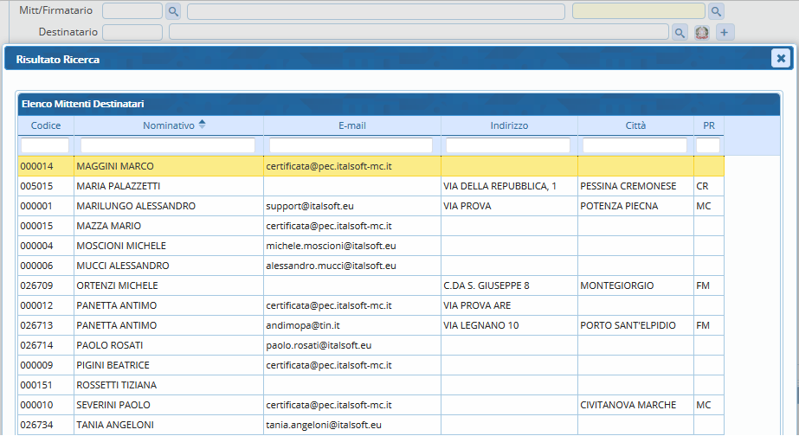
Task: Click the Indirizzo column header
Action: click(x=509, y=125)
